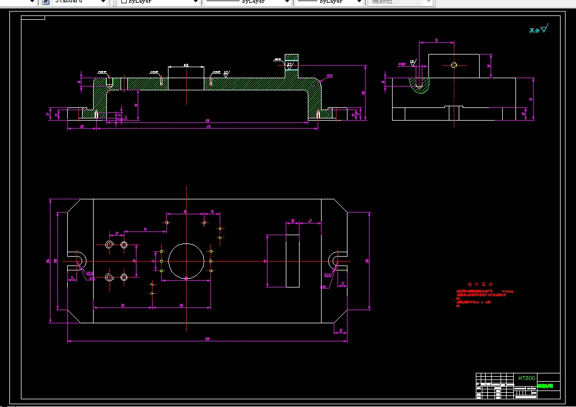Click the left U-slot arc in plan view
This screenshot has width=576, height=407.
pyautogui.click(x=81, y=261)
